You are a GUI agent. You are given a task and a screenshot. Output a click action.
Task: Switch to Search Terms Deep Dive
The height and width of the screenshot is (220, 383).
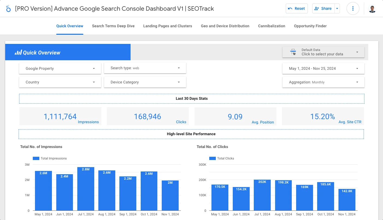(113, 26)
